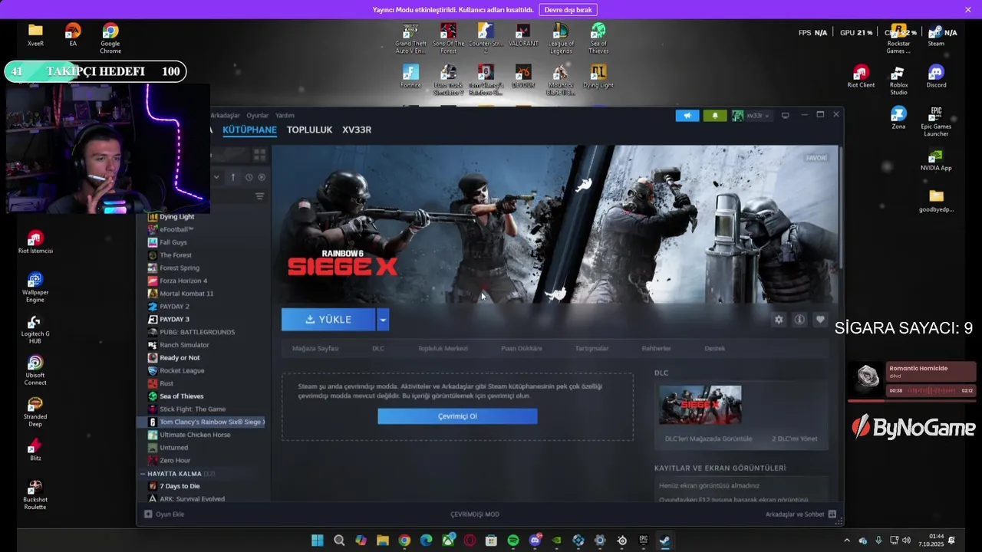Image resolution: width=982 pixels, height=552 pixels.
Task: Open the NVIDIA App desktop shortcut
Action: pos(936,159)
